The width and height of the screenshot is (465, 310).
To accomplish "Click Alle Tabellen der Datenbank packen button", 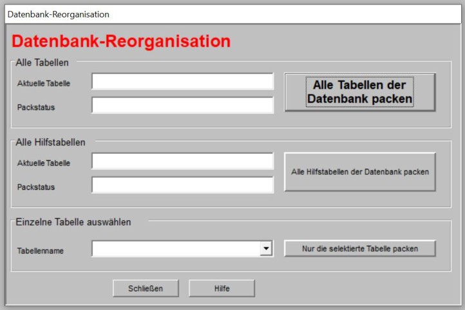I will pos(360,92).
